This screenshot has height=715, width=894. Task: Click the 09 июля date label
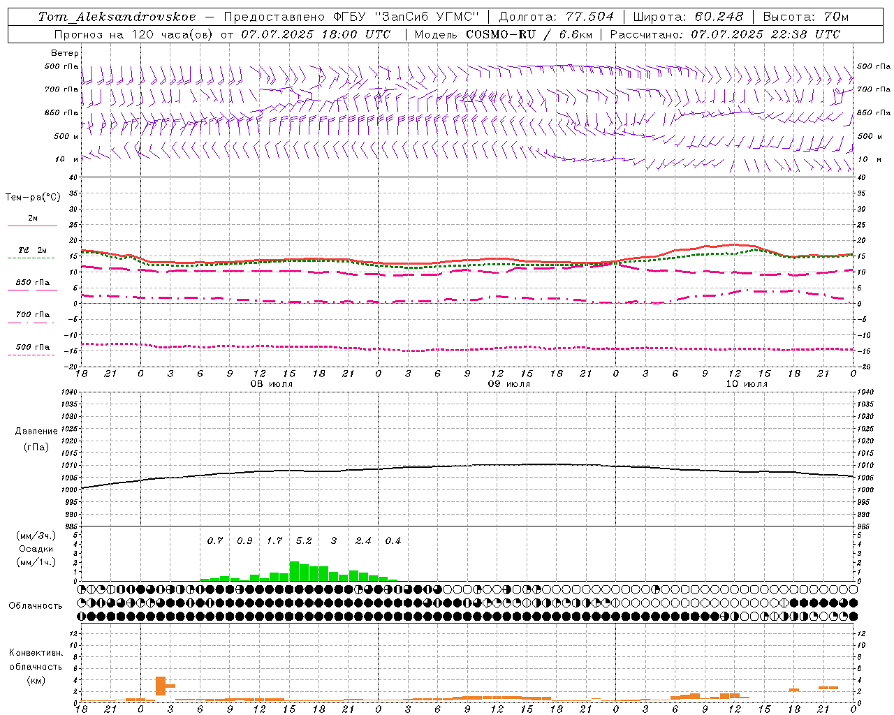(508, 384)
